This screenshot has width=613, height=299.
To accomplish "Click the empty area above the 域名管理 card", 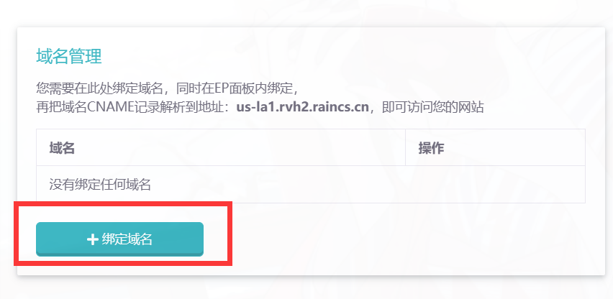I will pos(306,12).
